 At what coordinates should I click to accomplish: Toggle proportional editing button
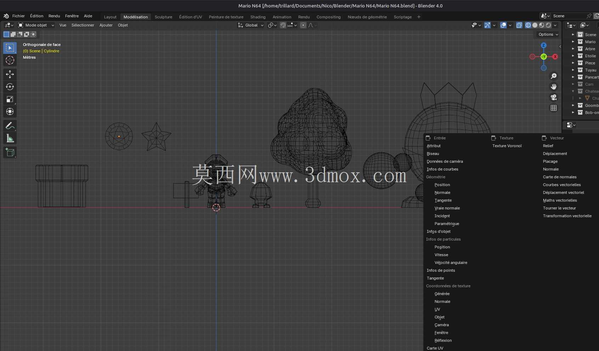[x=303, y=25]
